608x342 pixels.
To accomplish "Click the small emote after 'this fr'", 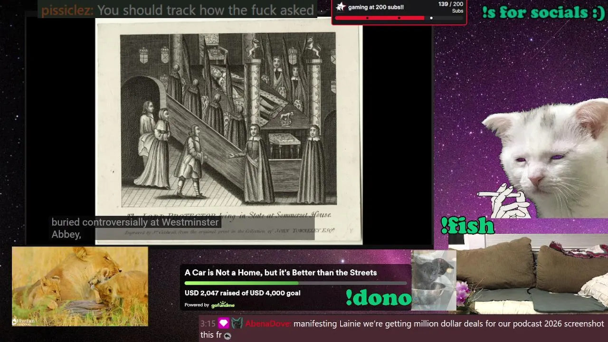I will (228, 336).
